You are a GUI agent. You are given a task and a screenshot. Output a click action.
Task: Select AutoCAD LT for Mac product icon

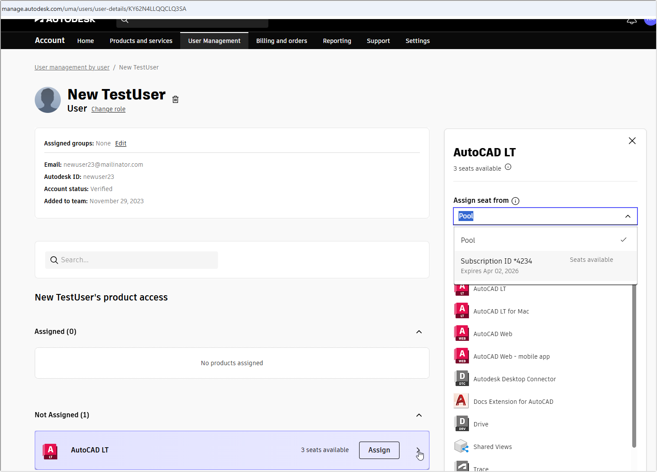pyautogui.click(x=461, y=310)
